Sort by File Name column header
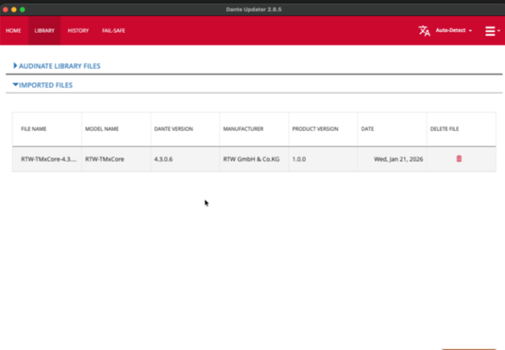 tap(34, 129)
